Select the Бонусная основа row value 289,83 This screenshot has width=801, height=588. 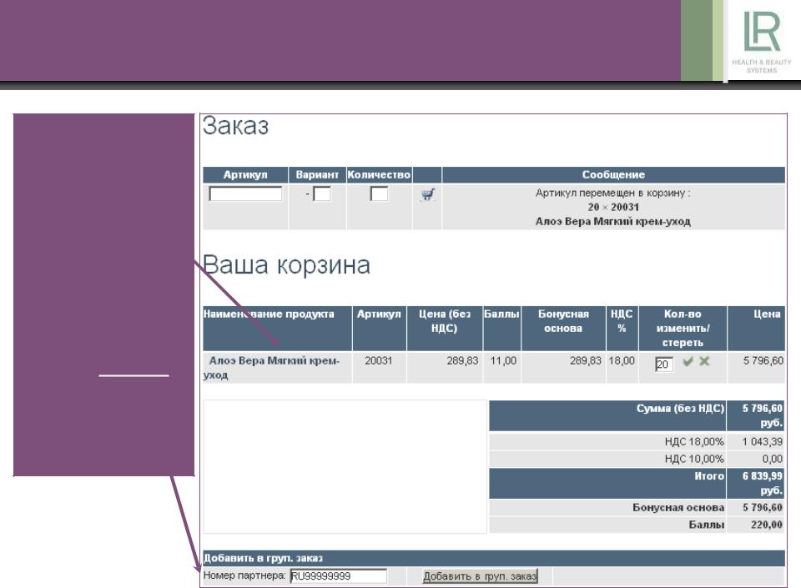click(x=586, y=361)
